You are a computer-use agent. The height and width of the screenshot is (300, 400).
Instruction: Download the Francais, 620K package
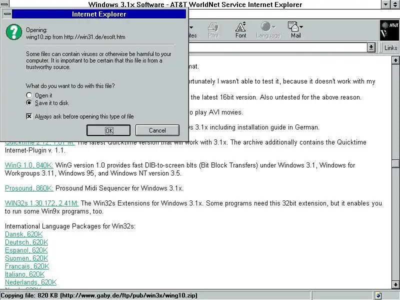click(x=27, y=266)
